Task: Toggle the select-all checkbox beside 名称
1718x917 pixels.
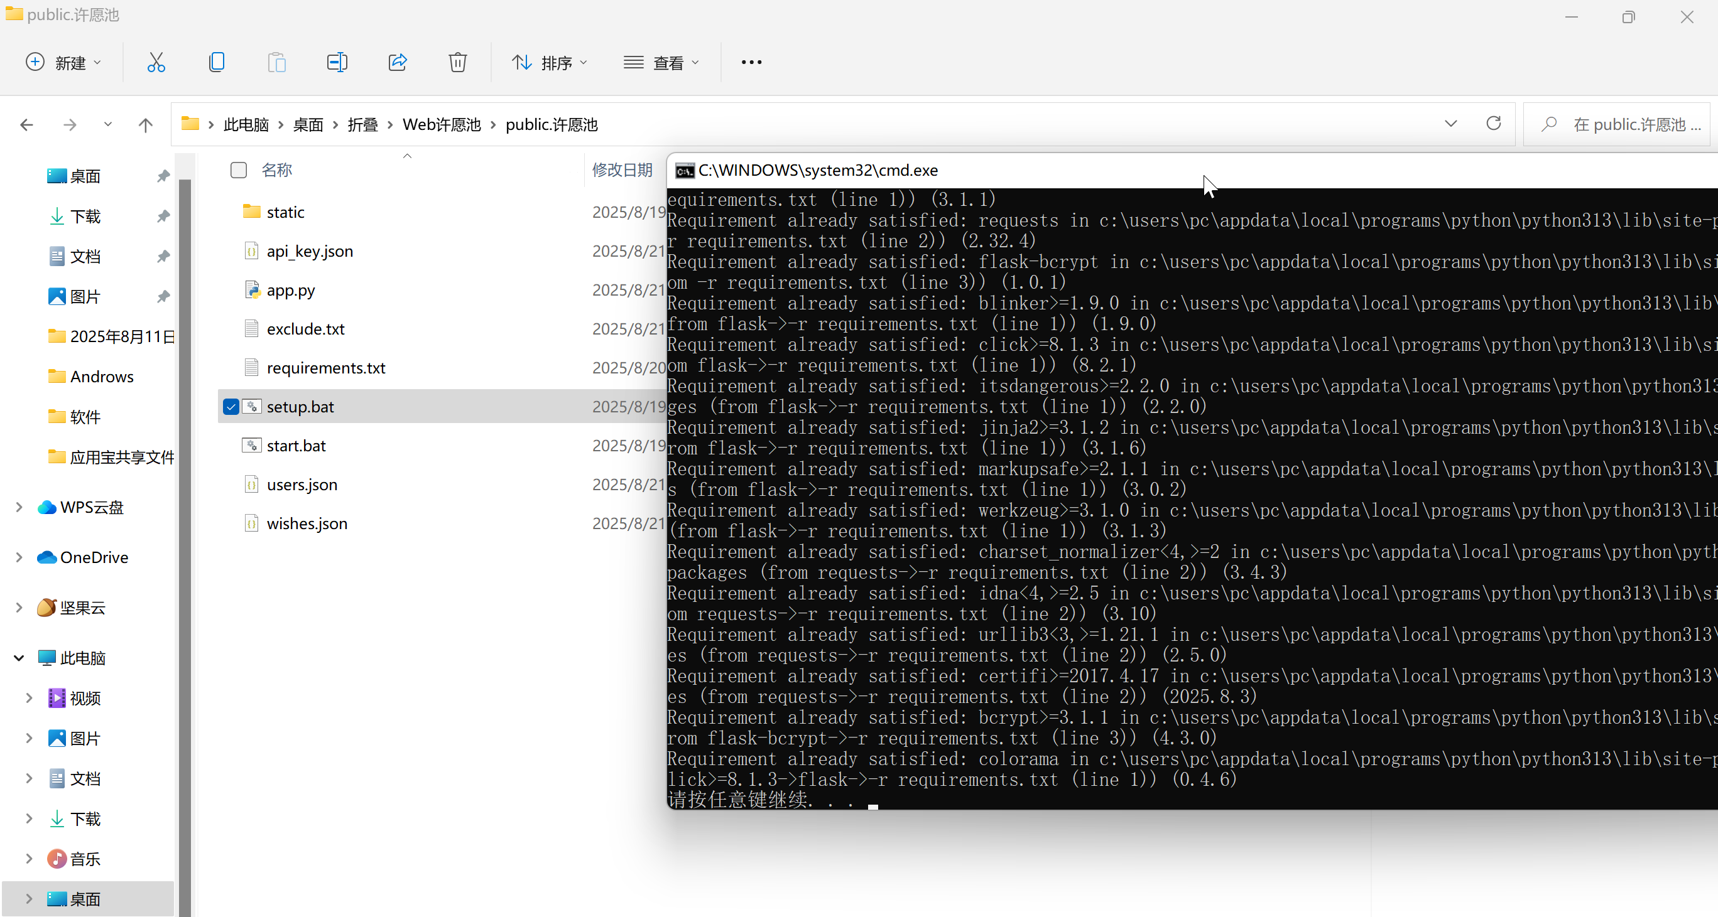Action: coord(238,171)
